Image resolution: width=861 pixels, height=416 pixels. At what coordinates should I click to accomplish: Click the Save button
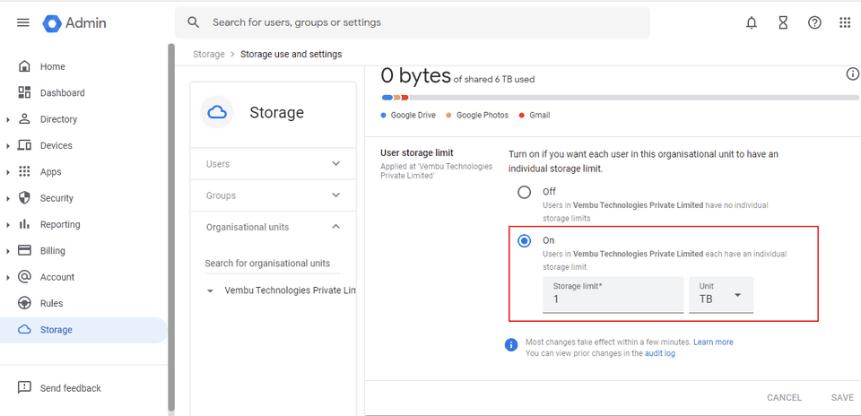coord(841,397)
